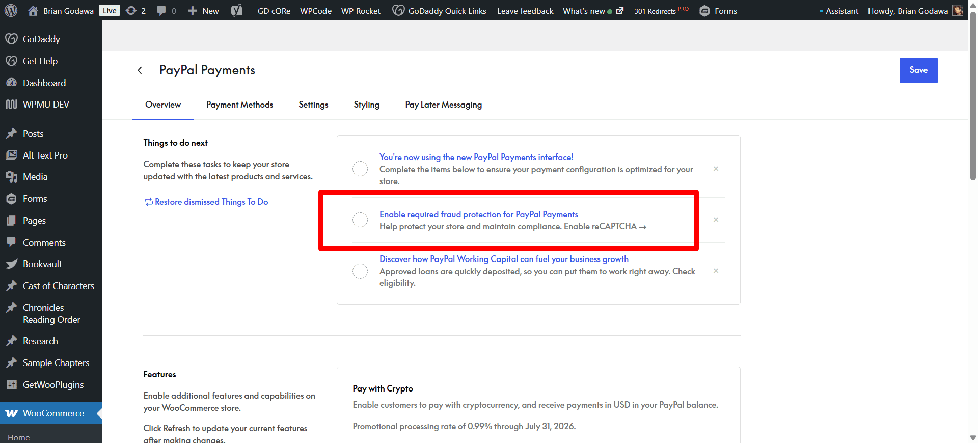Click the GoDaddy sidebar icon
This screenshot has width=978, height=443.
(11, 39)
